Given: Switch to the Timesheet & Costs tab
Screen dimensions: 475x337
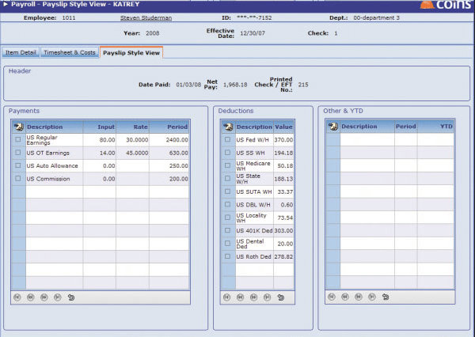Looking at the screenshot, I should point(70,52).
